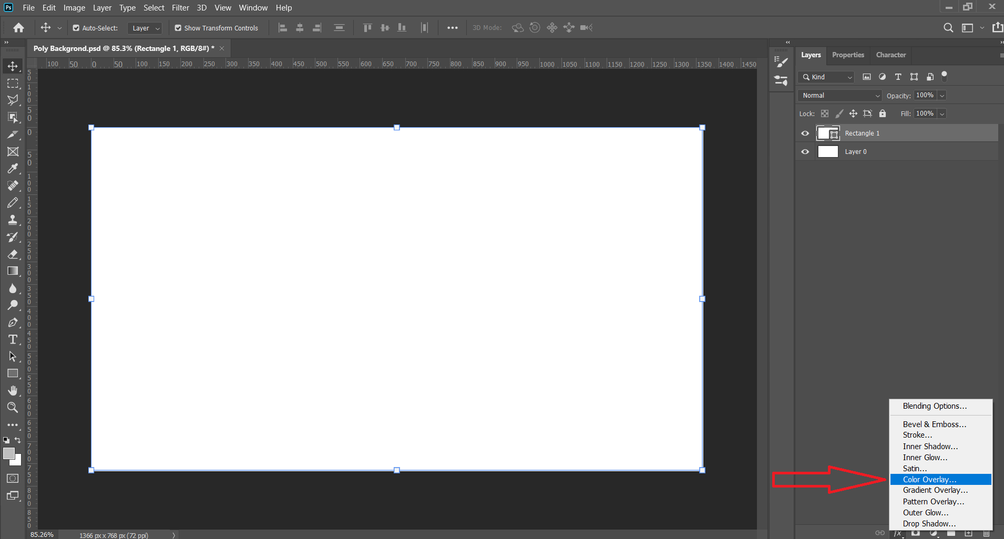Select the Pen tool
Viewport: 1004px width, 539px height.
13,323
